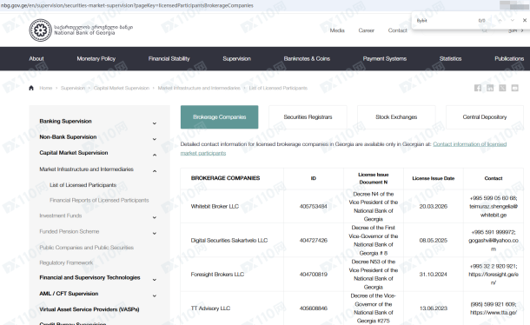Share page via X icon
Viewport: 530px width, 325px height.
tap(502, 88)
